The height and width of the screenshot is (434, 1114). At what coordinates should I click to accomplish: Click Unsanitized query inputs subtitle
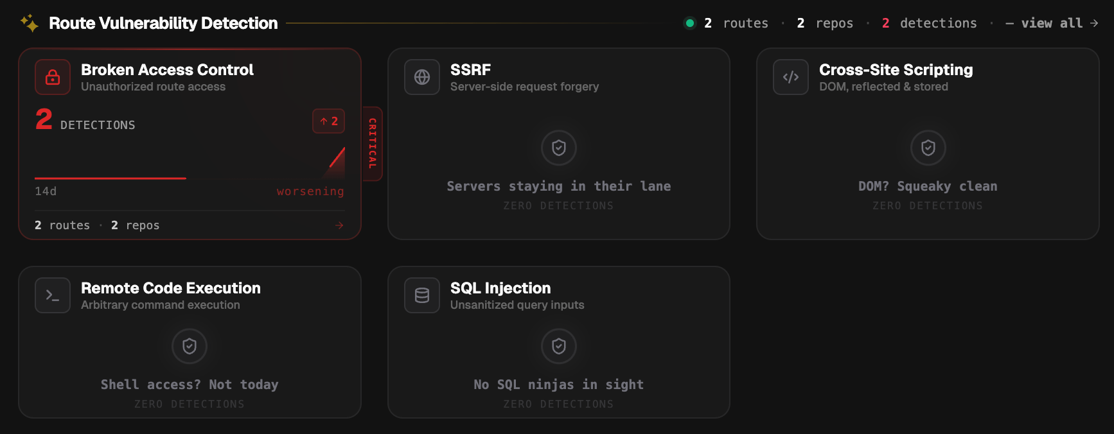(x=517, y=305)
